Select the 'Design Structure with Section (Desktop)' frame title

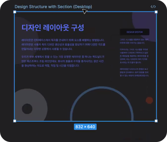53,7
